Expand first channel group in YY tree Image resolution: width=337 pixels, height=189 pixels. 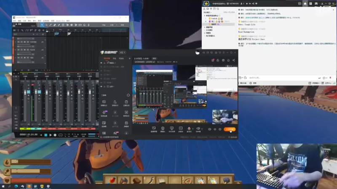pos(205,16)
